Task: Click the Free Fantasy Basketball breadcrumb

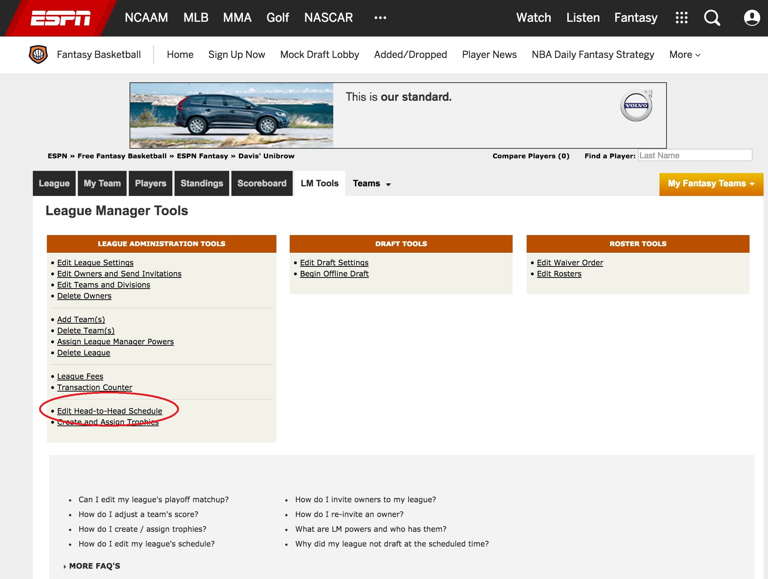Action: pyautogui.click(x=122, y=156)
